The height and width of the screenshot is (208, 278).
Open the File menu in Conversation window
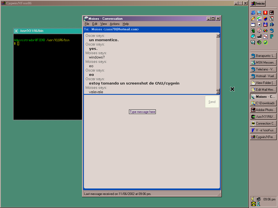87,24
